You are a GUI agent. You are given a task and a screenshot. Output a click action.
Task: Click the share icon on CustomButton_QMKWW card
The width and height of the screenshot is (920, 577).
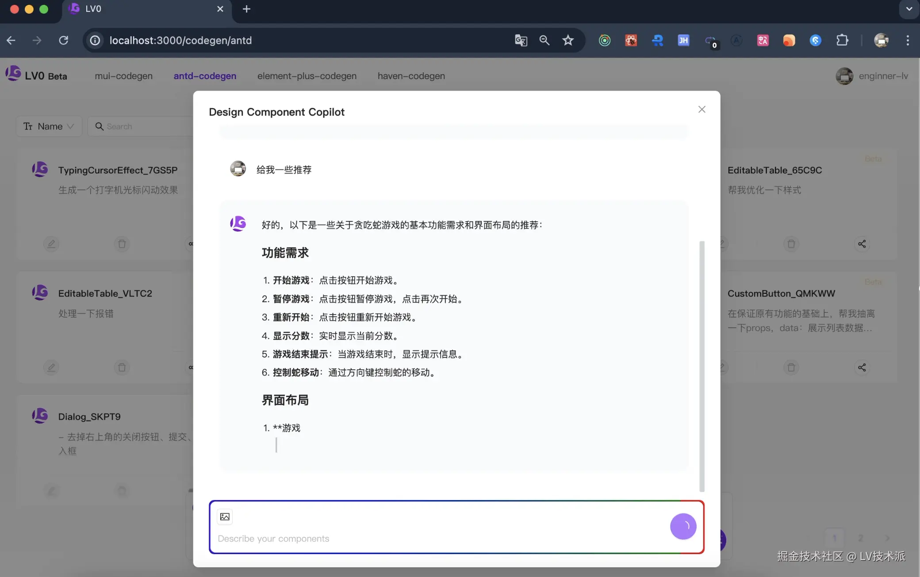pyautogui.click(x=862, y=367)
